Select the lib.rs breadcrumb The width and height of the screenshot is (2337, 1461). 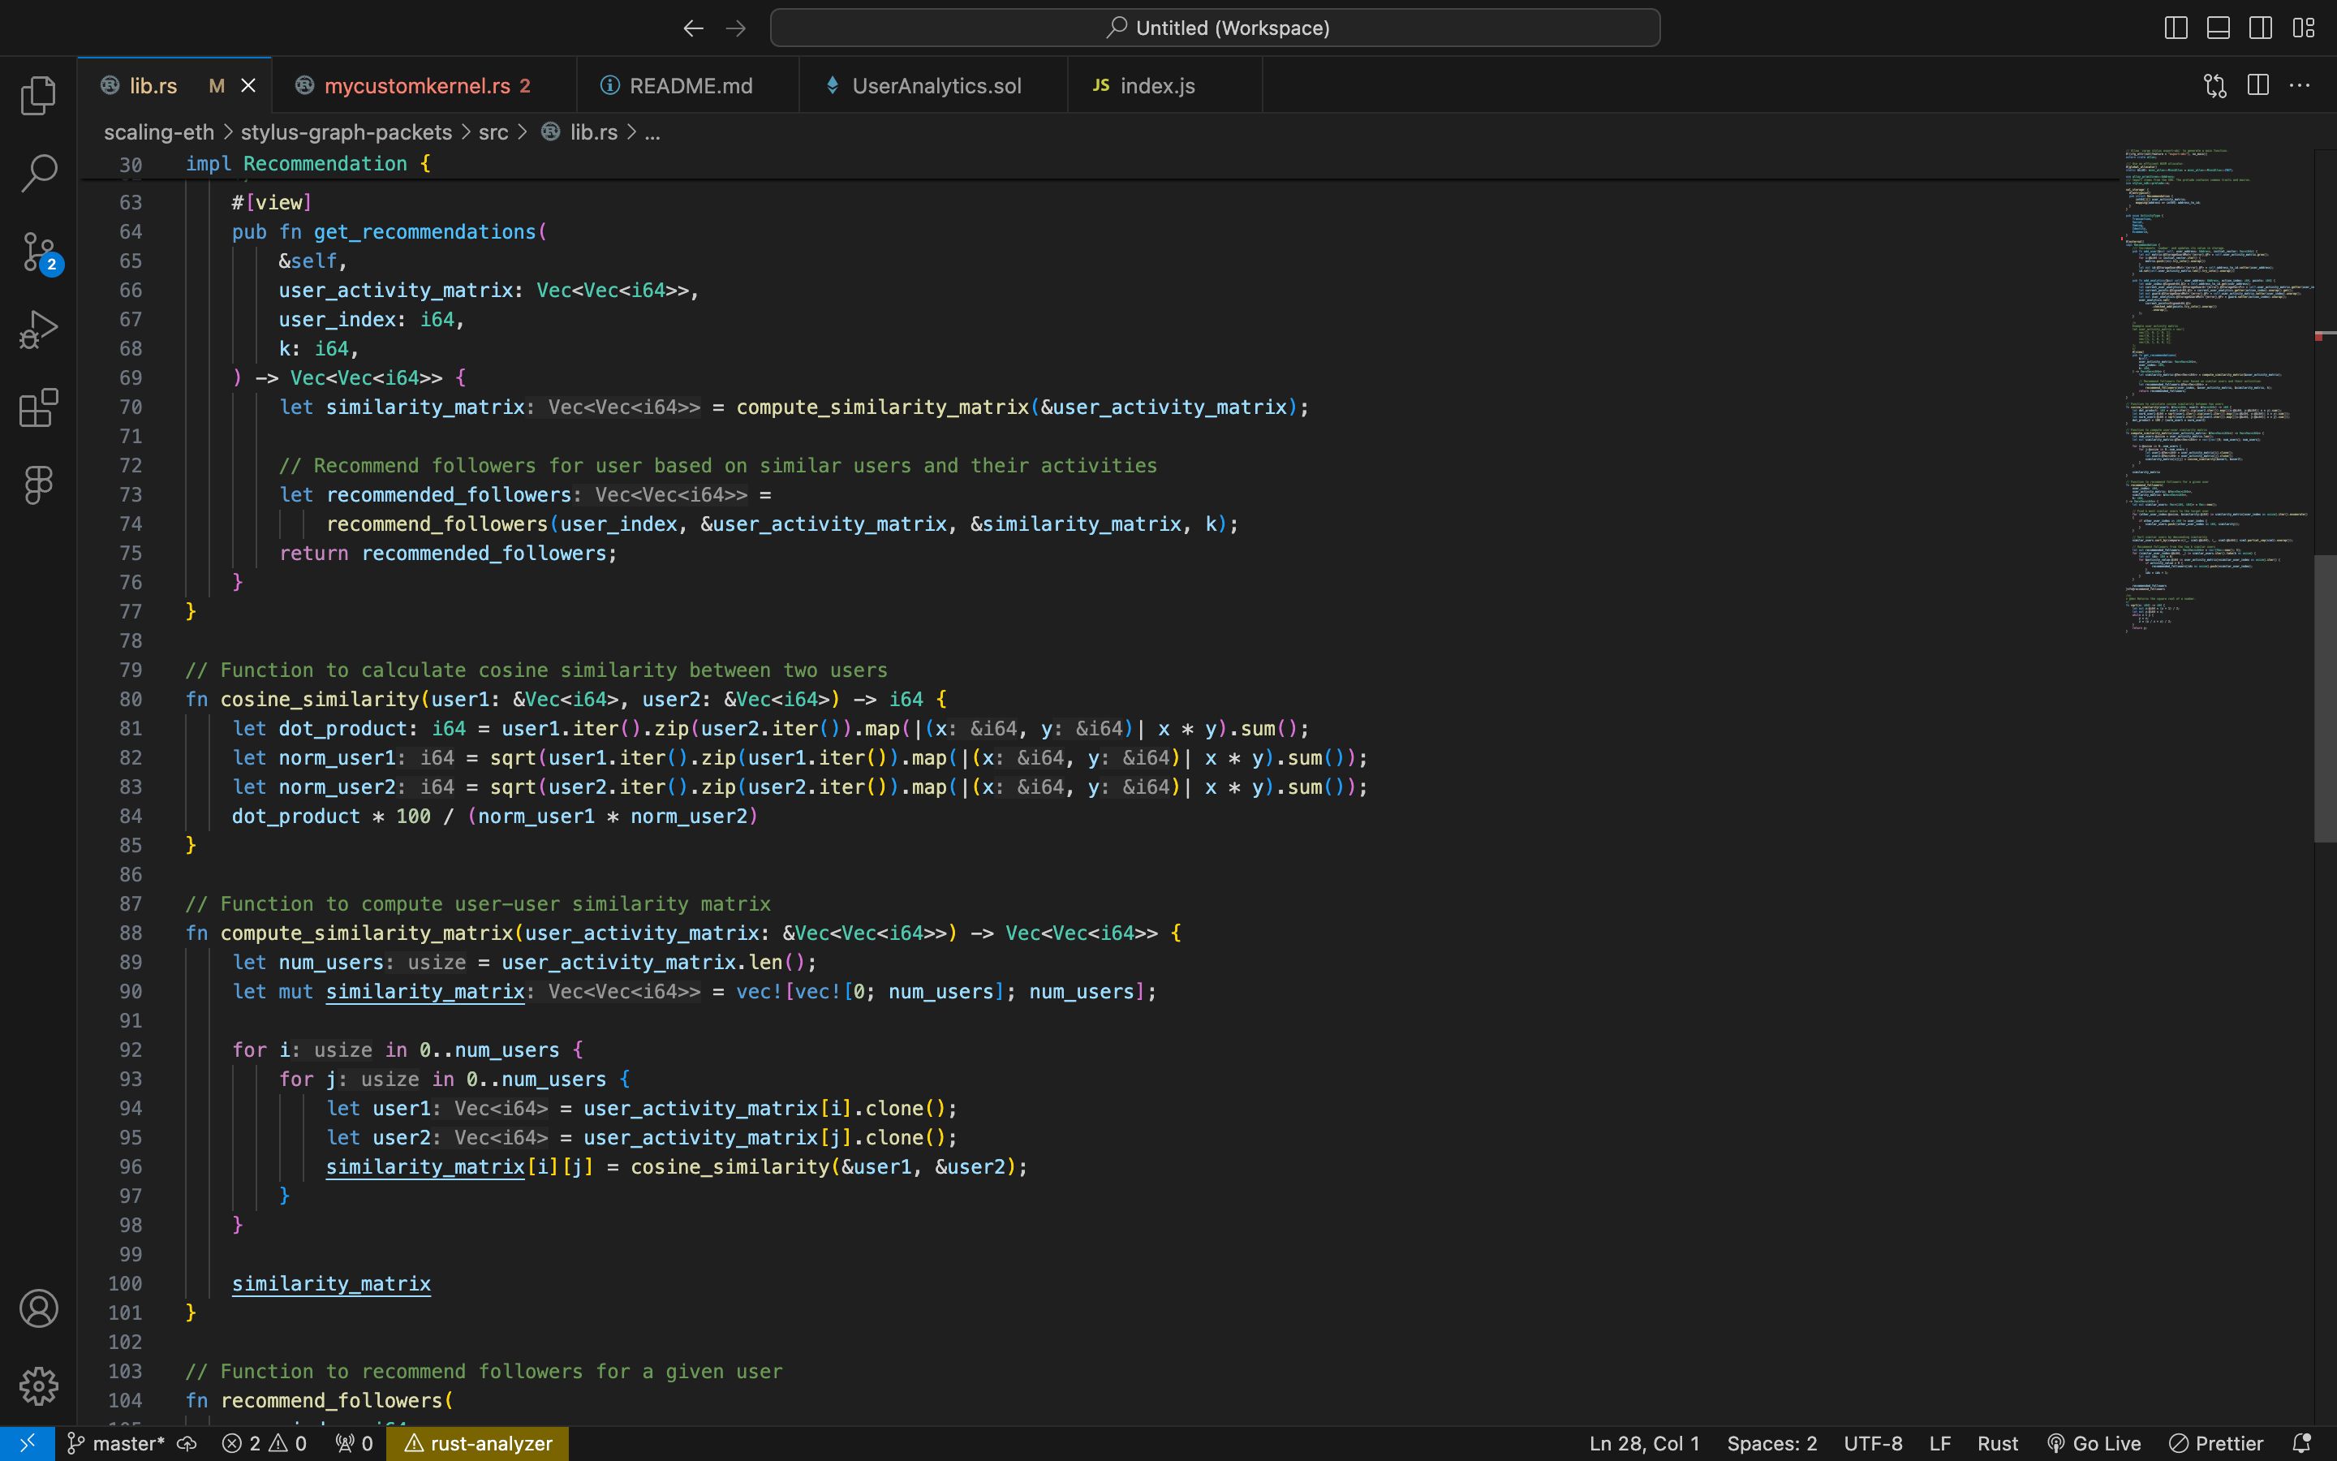coord(592,132)
